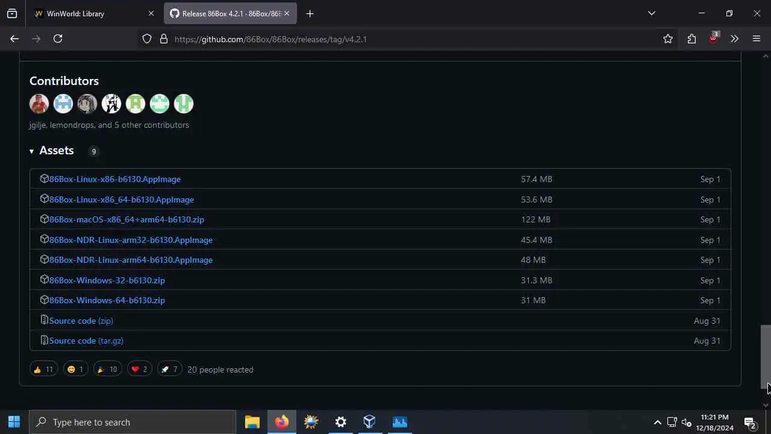Open File Explorer from taskbar

(252, 422)
